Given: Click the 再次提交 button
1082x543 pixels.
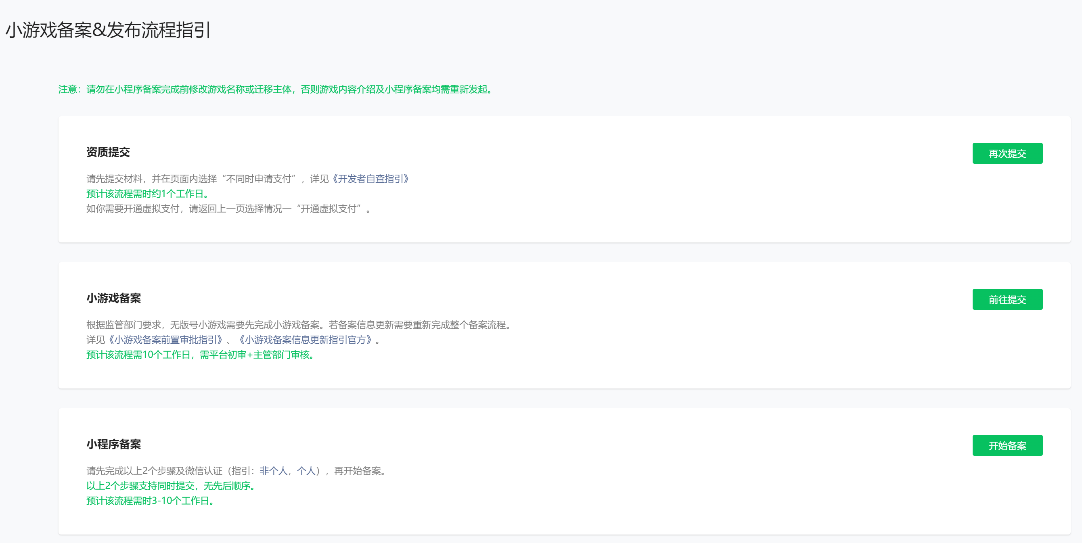Looking at the screenshot, I should tap(1007, 153).
